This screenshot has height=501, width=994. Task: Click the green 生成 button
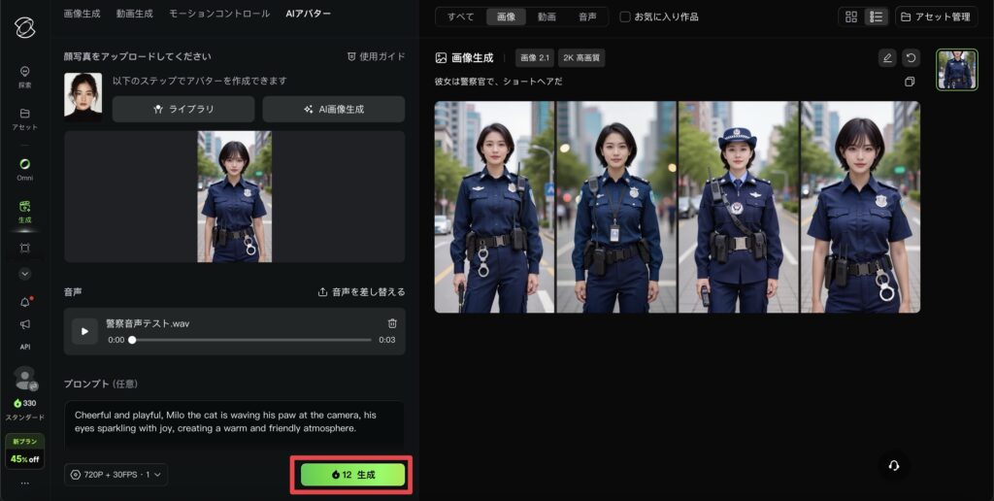pyautogui.click(x=351, y=475)
